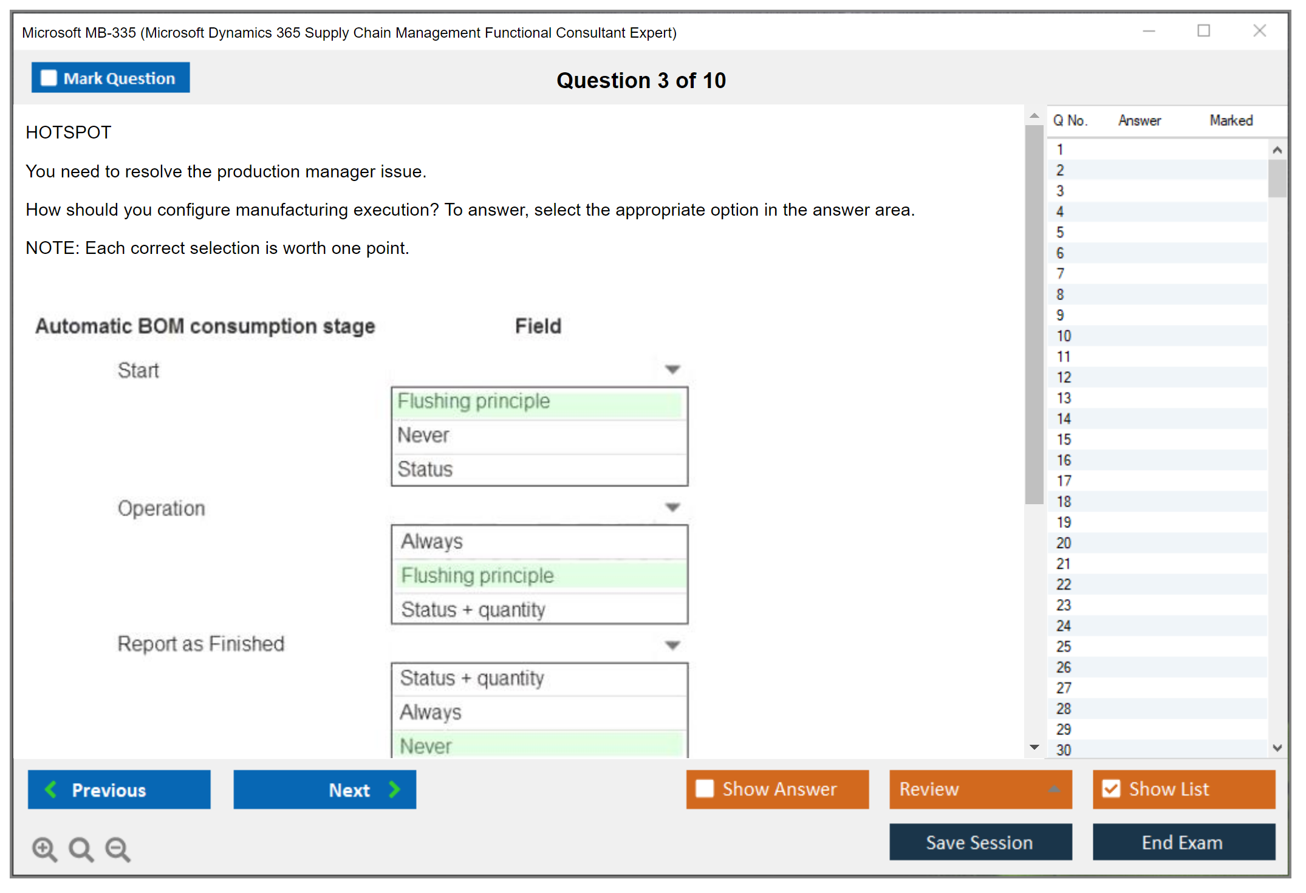Click the reset zoom magnifier icon

coord(81,849)
